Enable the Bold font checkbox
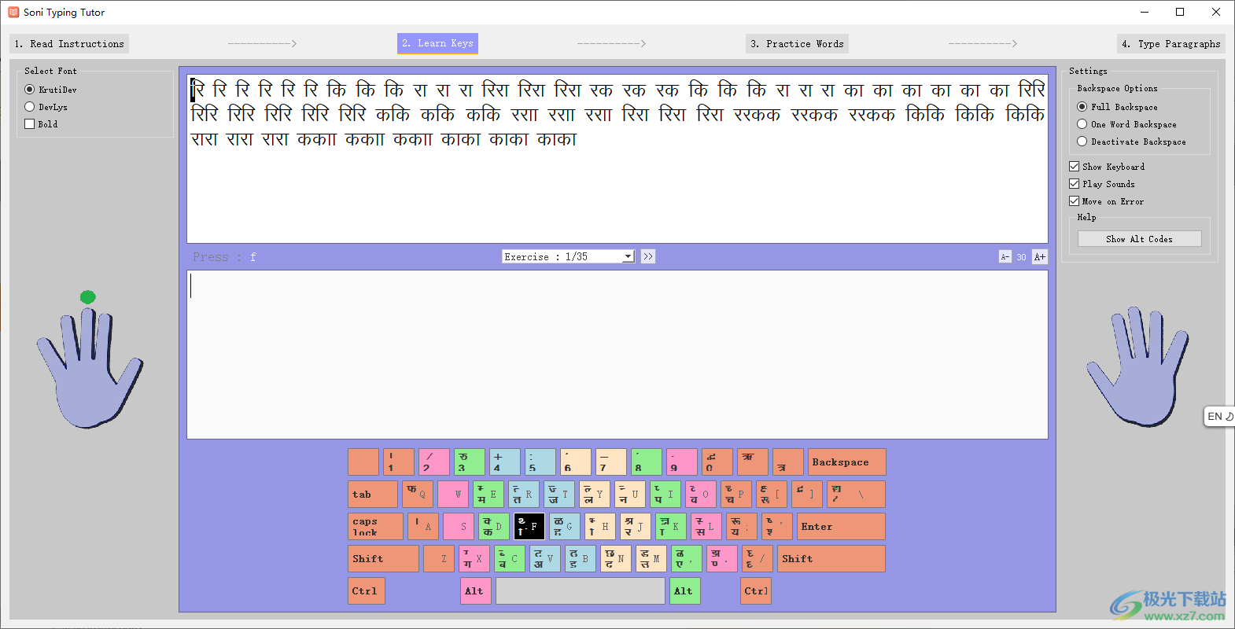This screenshot has width=1235, height=629. pos(41,124)
